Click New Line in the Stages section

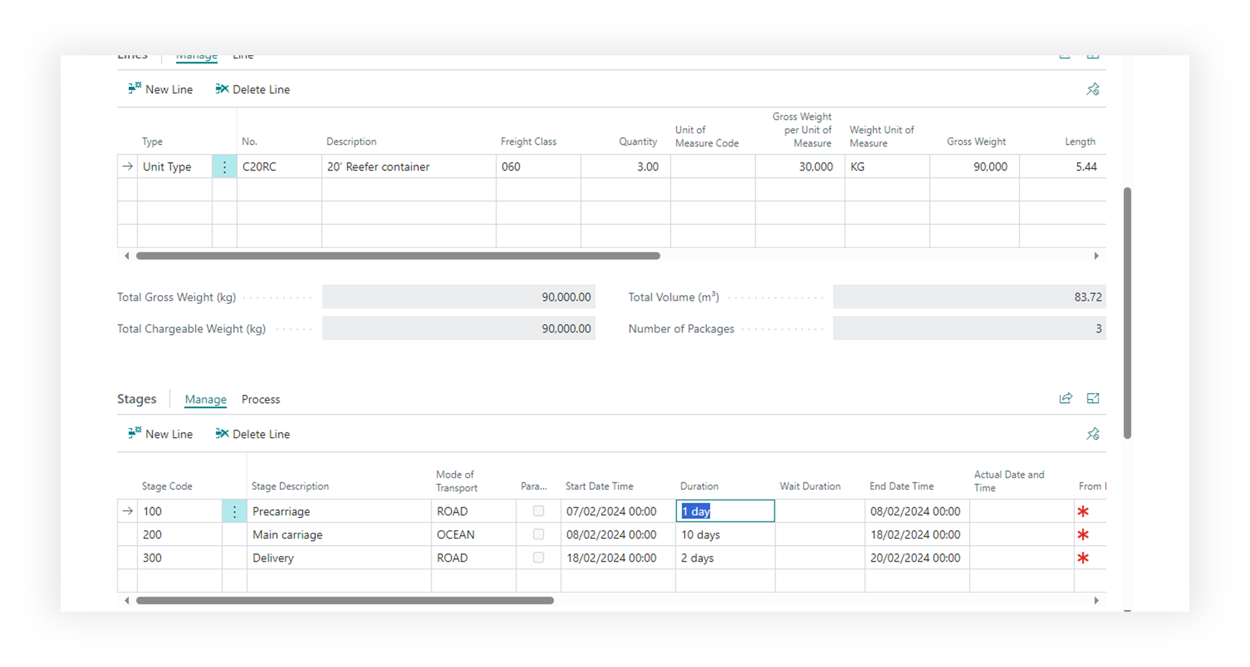160,435
